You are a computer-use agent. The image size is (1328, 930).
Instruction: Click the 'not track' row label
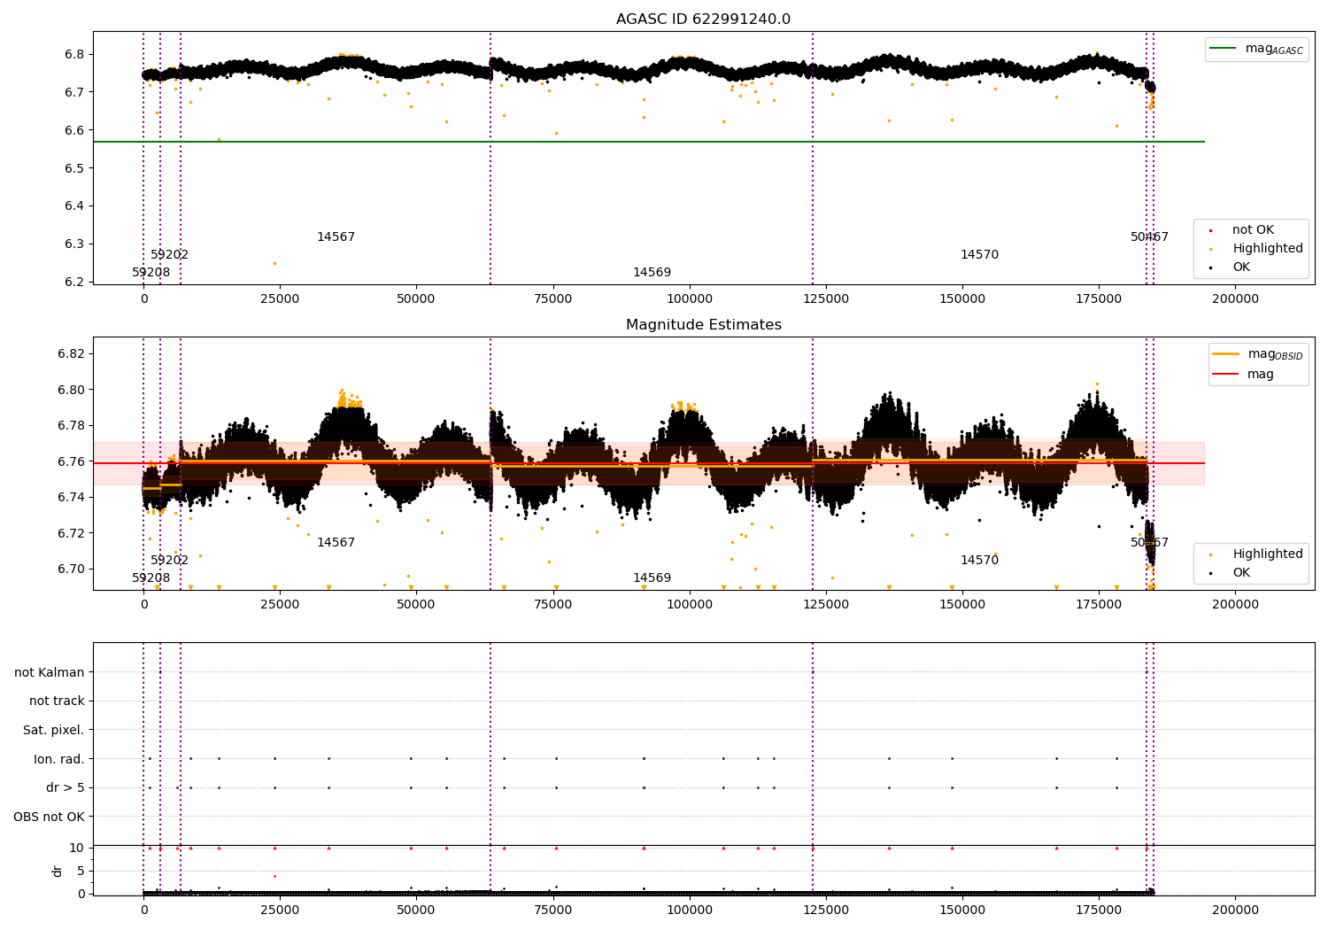coord(57,701)
